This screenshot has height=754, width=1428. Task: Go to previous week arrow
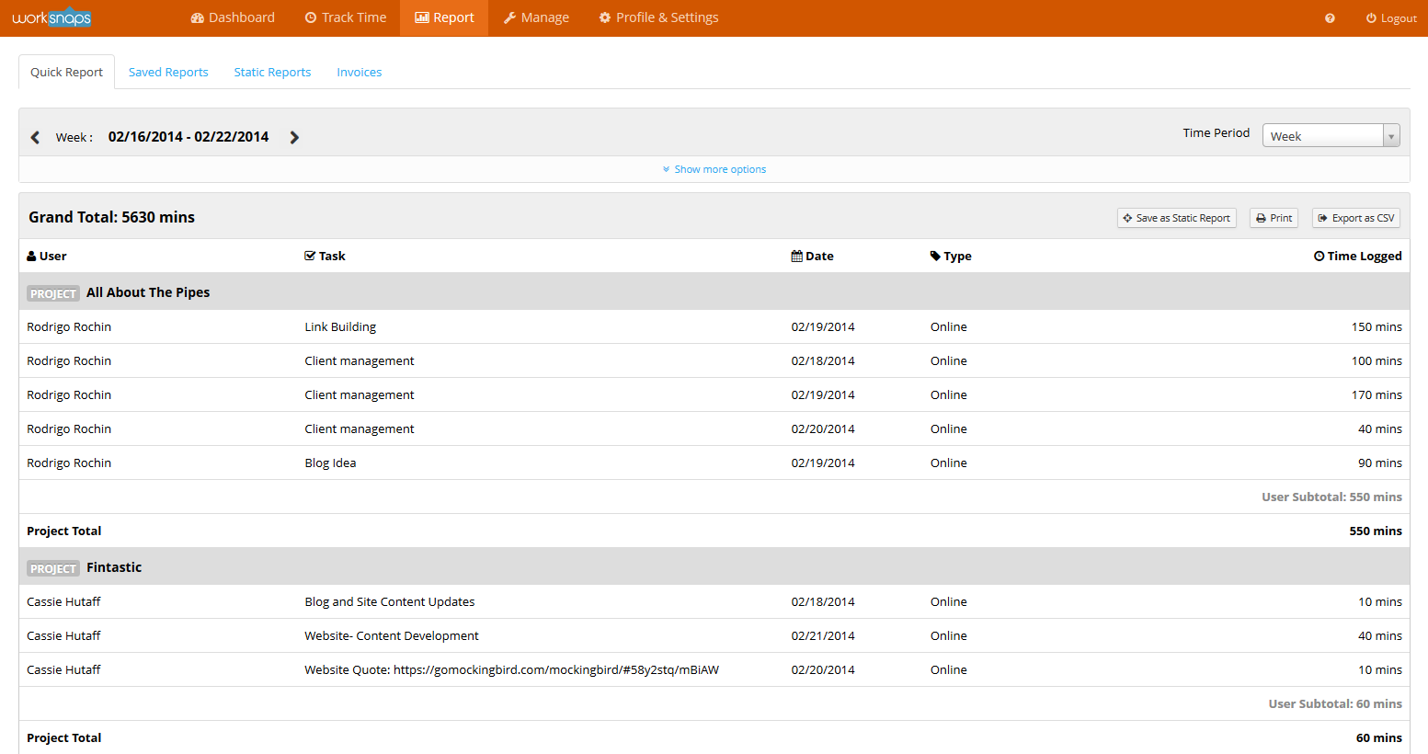click(x=35, y=137)
